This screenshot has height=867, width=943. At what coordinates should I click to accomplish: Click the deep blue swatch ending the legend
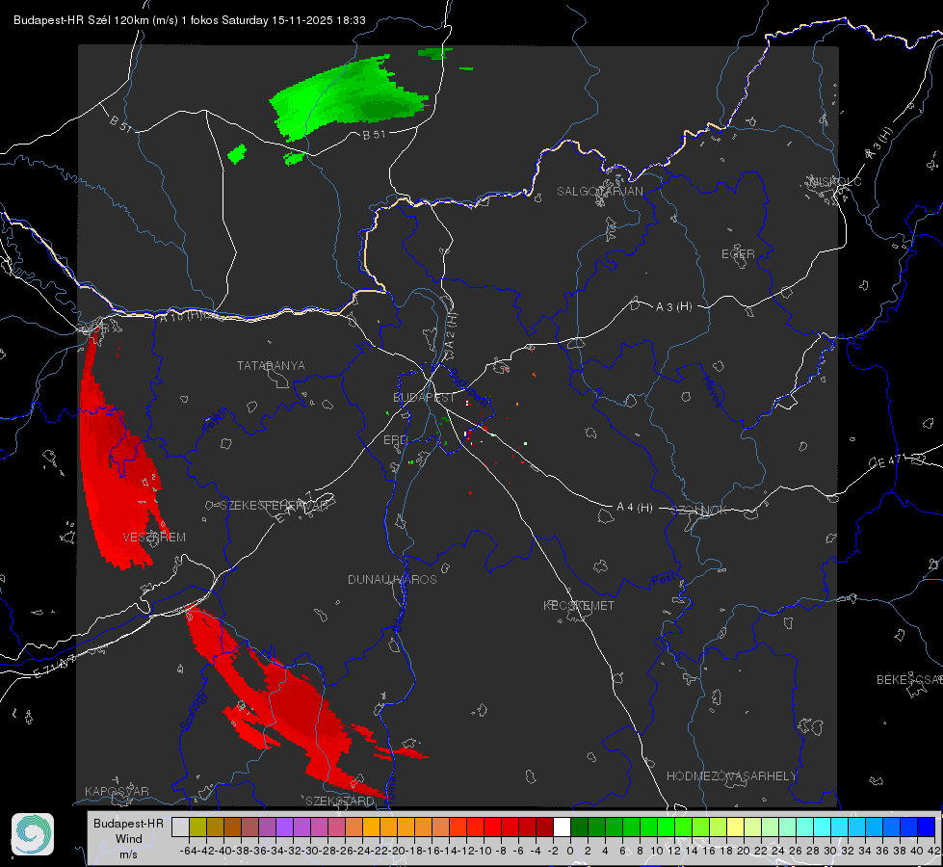(x=927, y=827)
